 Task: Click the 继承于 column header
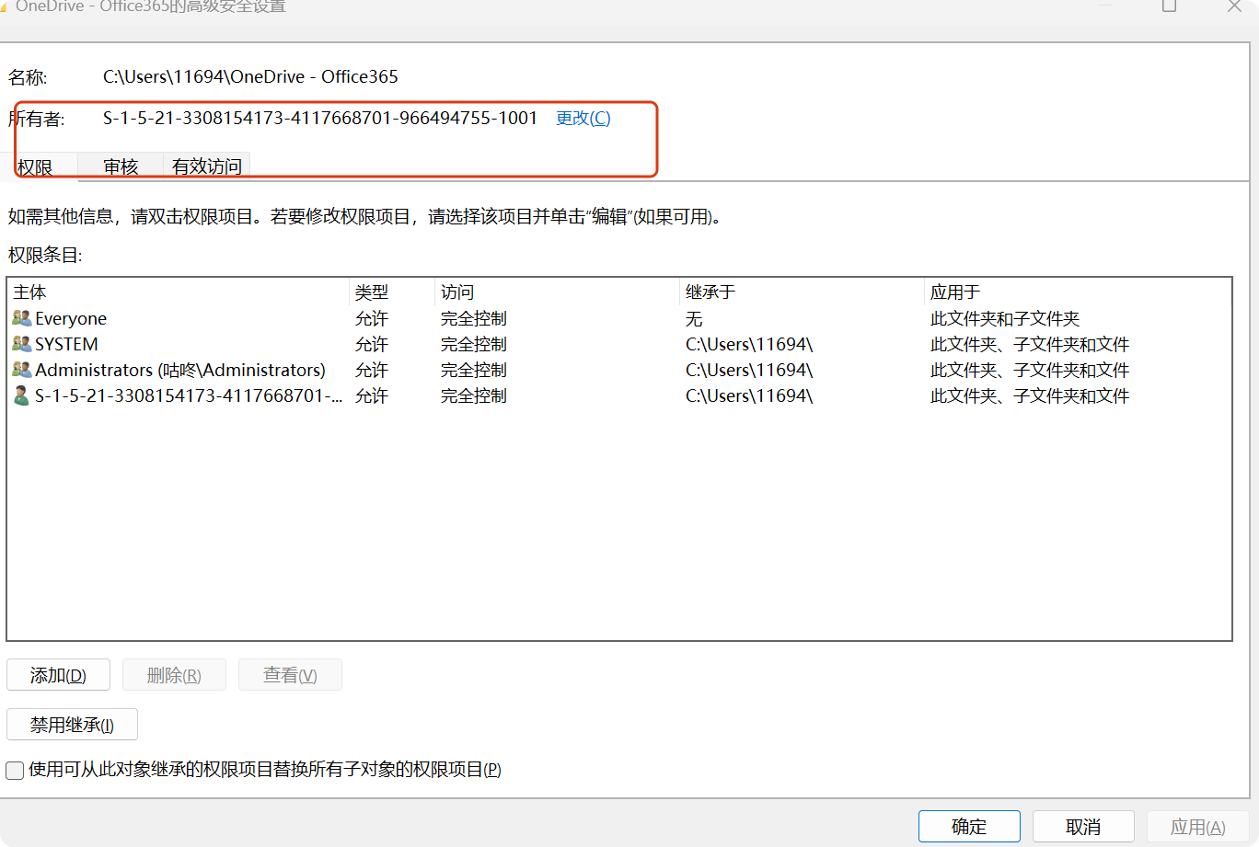[802, 292]
